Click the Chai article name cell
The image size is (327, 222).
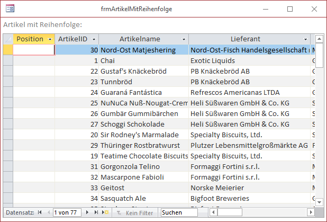(144, 60)
